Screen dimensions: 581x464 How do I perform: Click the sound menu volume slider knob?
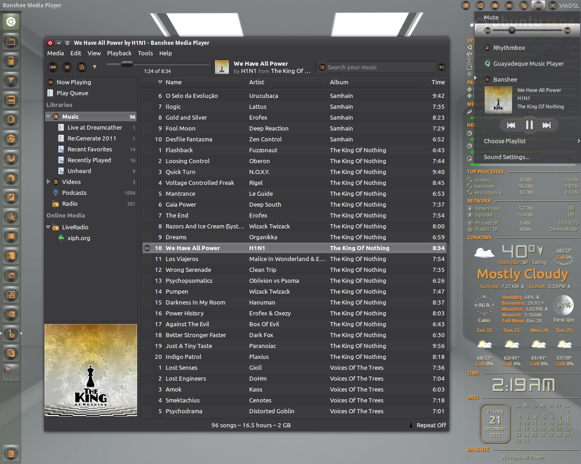coord(512,30)
